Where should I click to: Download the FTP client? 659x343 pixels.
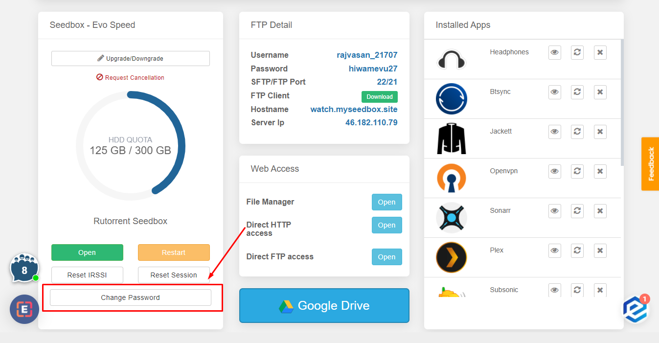pyautogui.click(x=379, y=96)
